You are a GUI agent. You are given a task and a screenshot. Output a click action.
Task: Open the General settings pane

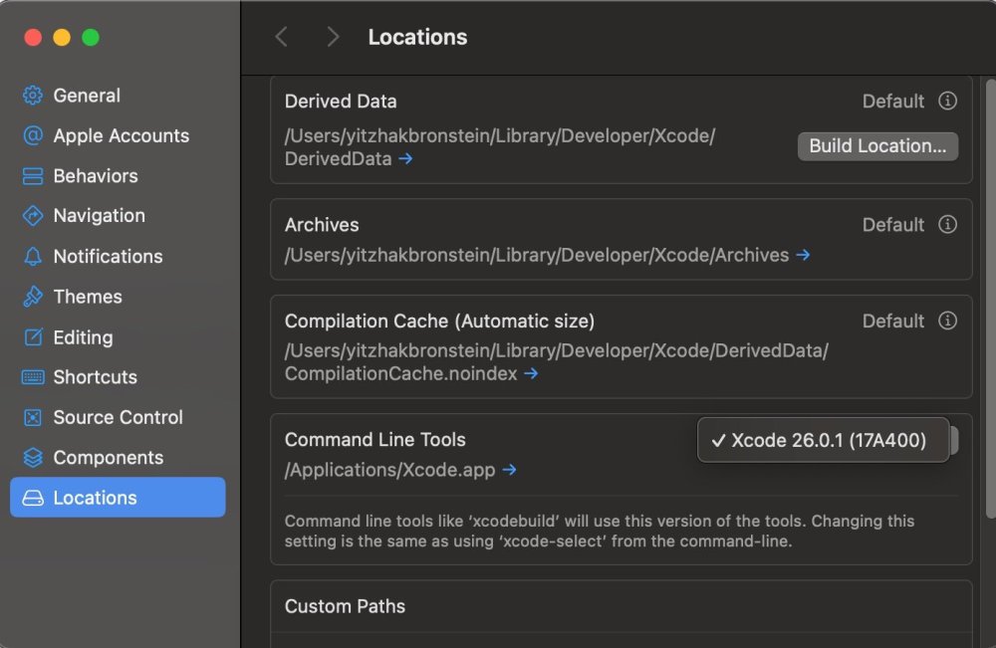pyautogui.click(x=118, y=96)
